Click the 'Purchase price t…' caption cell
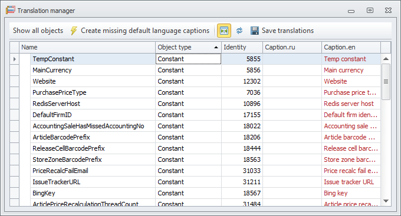Screen dimensions: 401x216 [x=351, y=92]
